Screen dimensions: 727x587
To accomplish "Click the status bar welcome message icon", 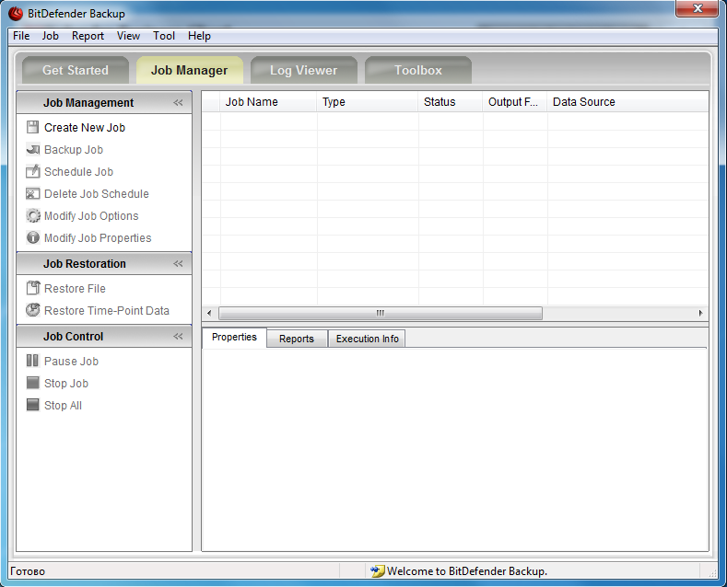I will pyautogui.click(x=377, y=570).
